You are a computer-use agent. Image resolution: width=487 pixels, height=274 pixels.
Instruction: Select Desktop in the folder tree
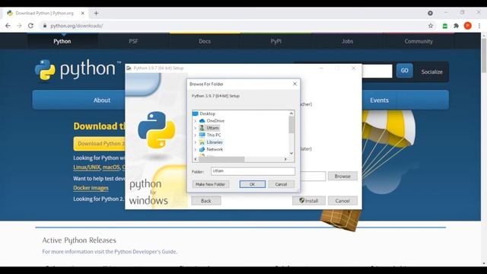[x=207, y=113]
